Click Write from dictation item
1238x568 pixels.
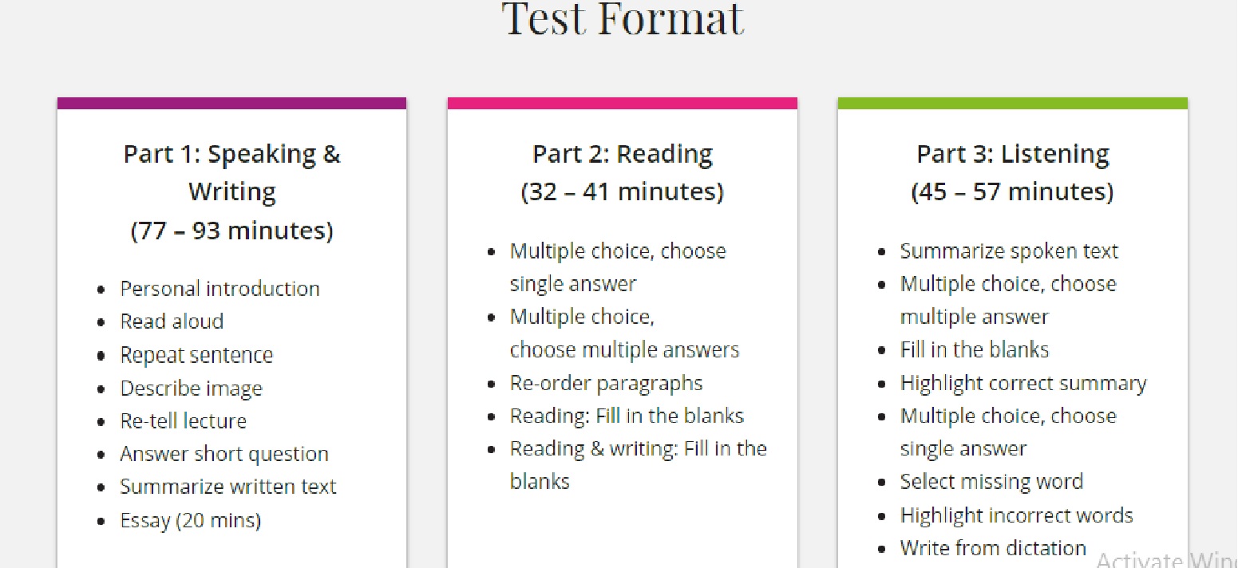pyautogui.click(x=993, y=548)
